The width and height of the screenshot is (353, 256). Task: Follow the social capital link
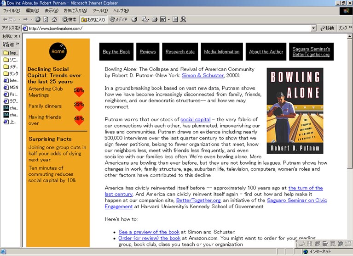(x=196, y=119)
